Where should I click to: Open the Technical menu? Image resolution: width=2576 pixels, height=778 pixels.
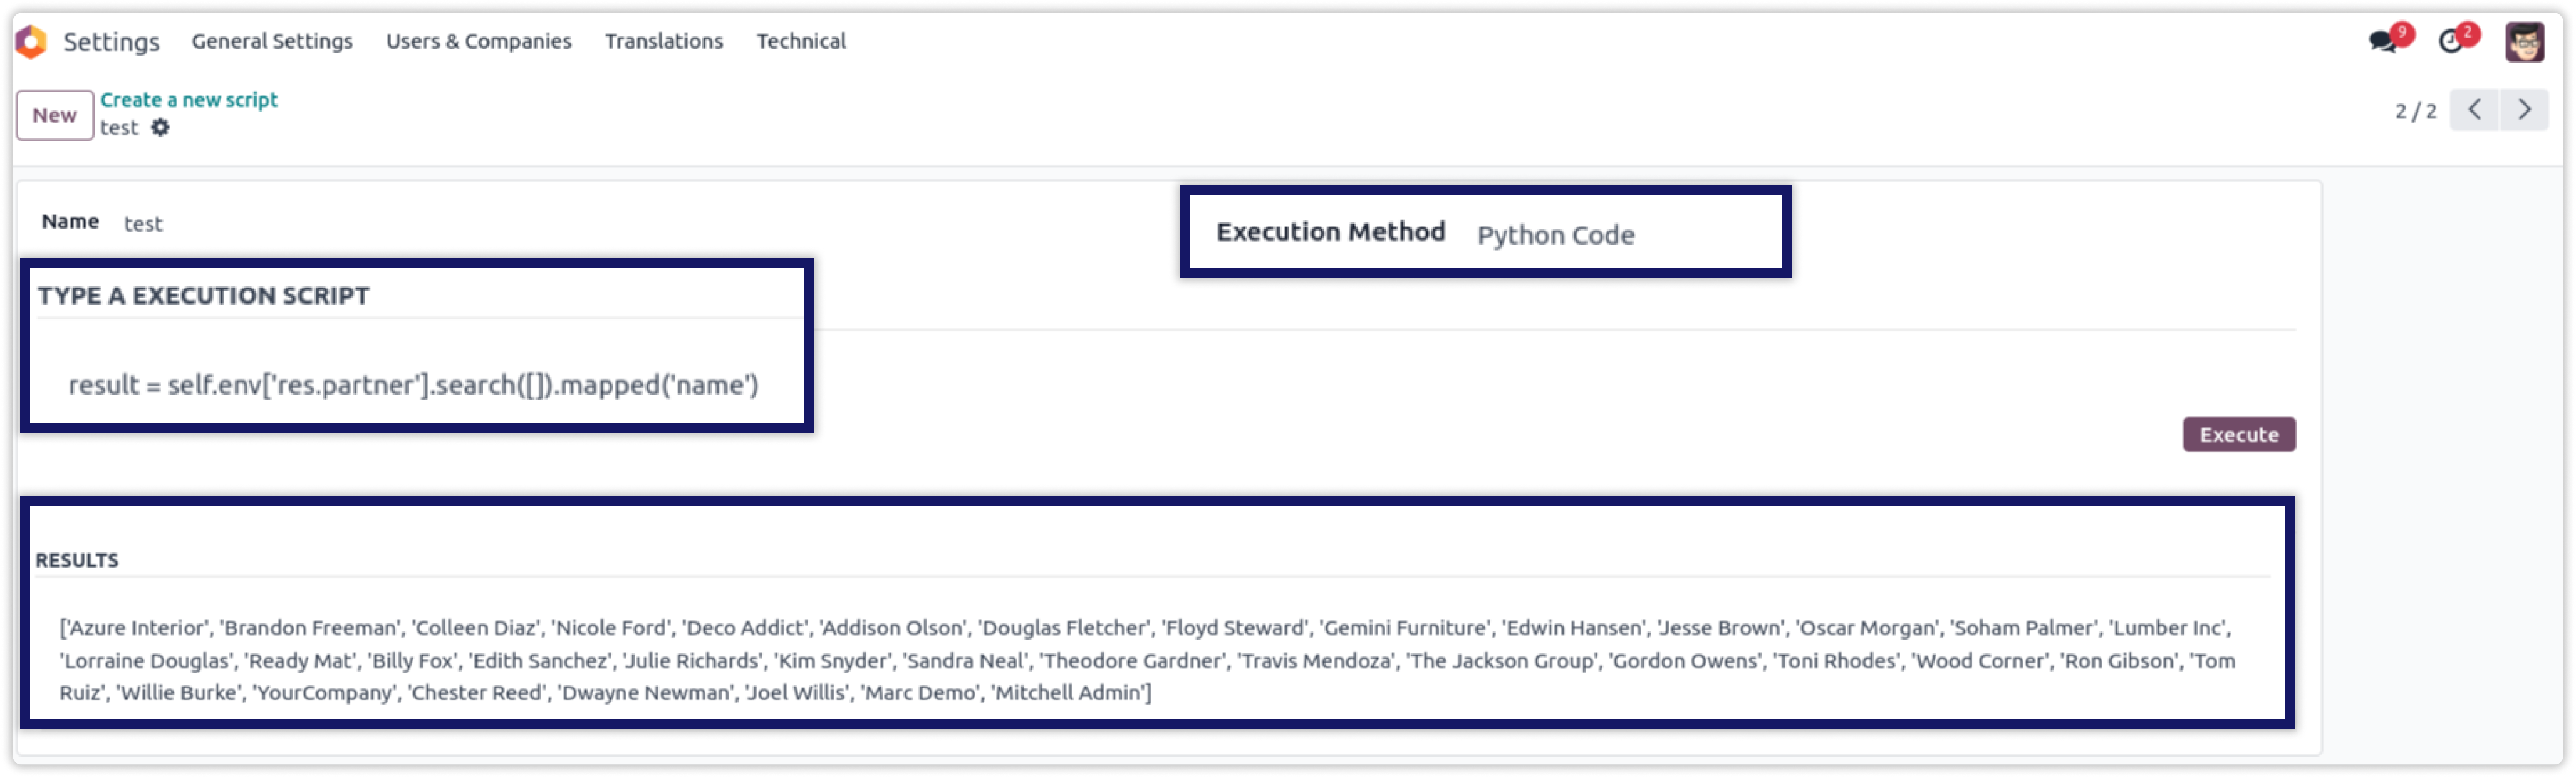click(x=800, y=41)
